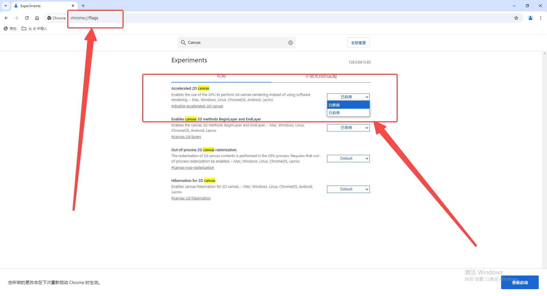Open Chrome's three-dot menu
Image resolution: width=547 pixels, height=296 pixels.
(x=541, y=18)
